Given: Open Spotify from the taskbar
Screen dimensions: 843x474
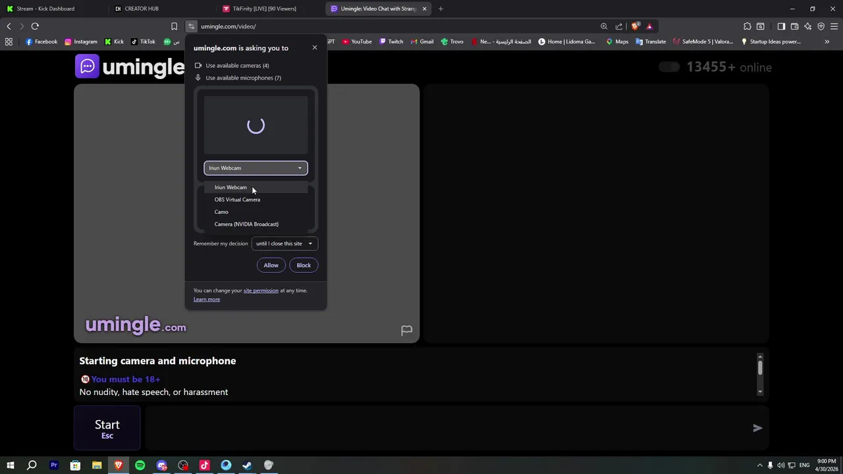Looking at the screenshot, I should pos(140,465).
